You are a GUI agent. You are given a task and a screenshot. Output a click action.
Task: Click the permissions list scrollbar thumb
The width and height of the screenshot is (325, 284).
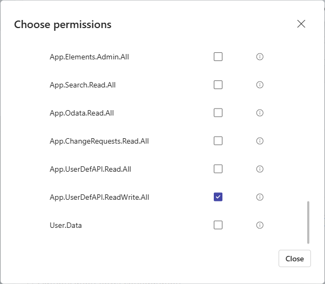point(308,222)
